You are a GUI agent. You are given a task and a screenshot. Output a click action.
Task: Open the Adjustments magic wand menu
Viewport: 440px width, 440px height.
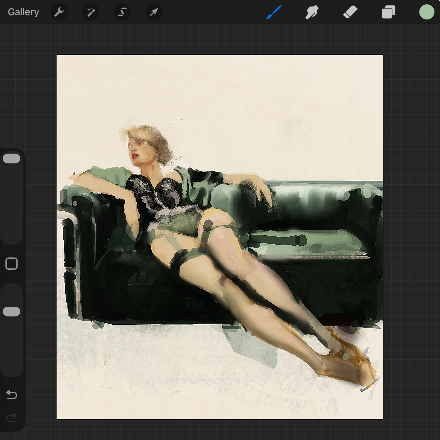click(91, 12)
